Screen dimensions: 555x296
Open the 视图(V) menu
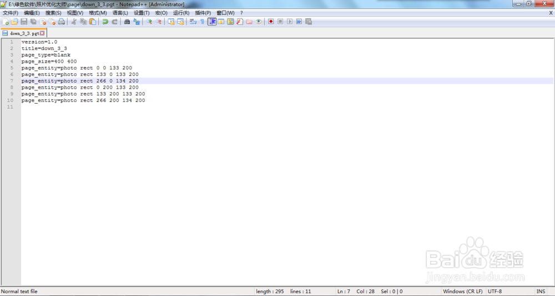(75, 13)
